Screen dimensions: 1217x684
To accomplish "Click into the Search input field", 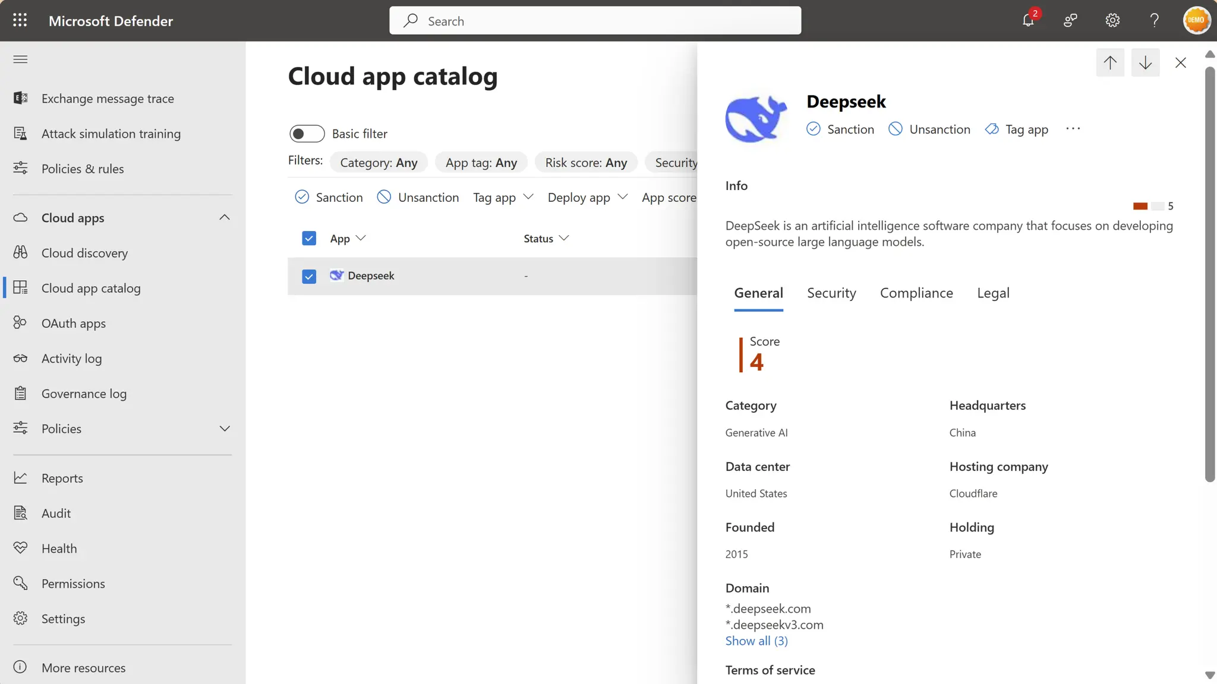I will click(594, 21).
